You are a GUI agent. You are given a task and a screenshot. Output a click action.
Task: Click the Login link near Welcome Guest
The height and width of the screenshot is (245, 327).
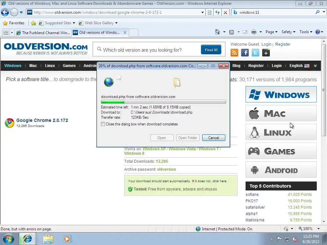click(x=266, y=44)
